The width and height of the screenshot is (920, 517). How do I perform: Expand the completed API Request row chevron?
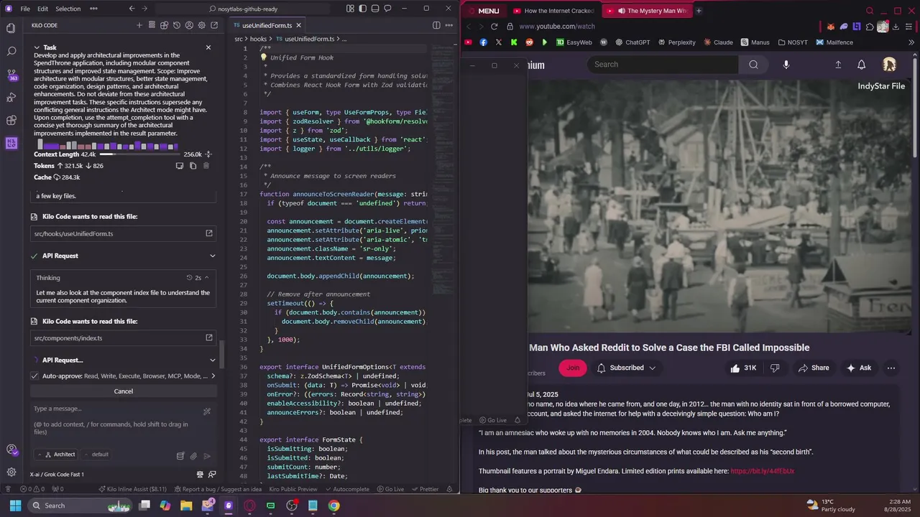(x=212, y=256)
